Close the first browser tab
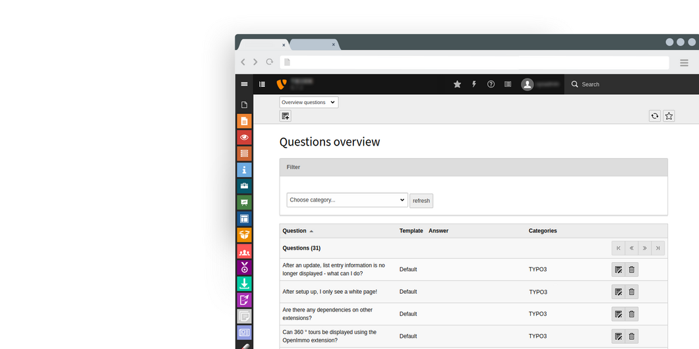Image resolution: width=699 pixels, height=349 pixels. 284,45
